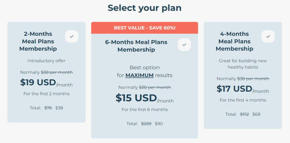Click the $15 USD monthly price
This screenshot has width=290, height=143.
click(x=136, y=98)
